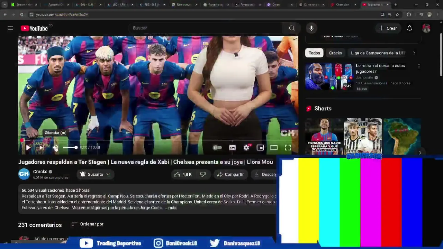Toggle the autoplay switch in the player
Image resolution: width=443 pixels, height=249 pixels.
(x=217, y=148)
